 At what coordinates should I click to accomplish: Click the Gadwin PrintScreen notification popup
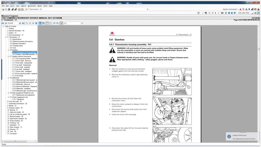click(x=243, y=136)
